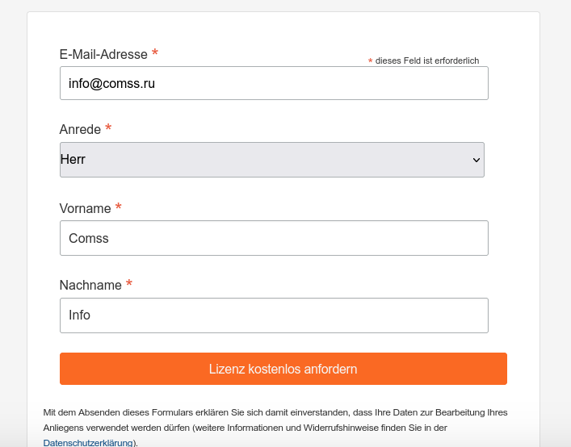
Task: Click the 'Anrede' label text
Action: click(80, 130)
